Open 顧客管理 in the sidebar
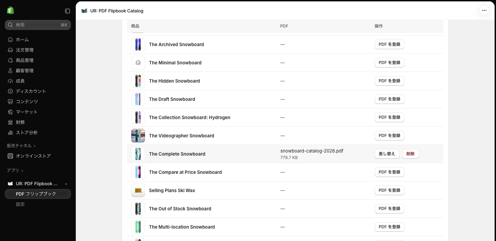Image resolution: width=496 pixels, height=241 pixels. (38, 71)
